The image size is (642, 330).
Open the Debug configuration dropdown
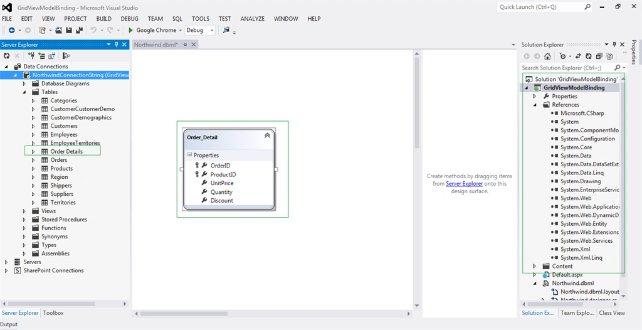[x=200, y=30]
